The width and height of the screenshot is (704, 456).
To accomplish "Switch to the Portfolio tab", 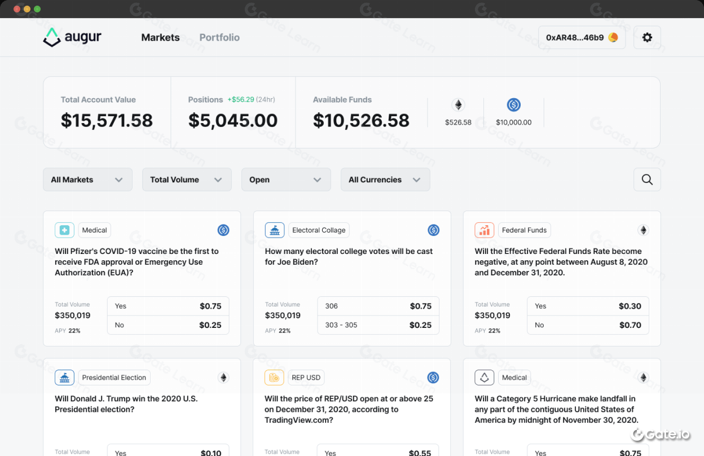I will pos(219,37).
